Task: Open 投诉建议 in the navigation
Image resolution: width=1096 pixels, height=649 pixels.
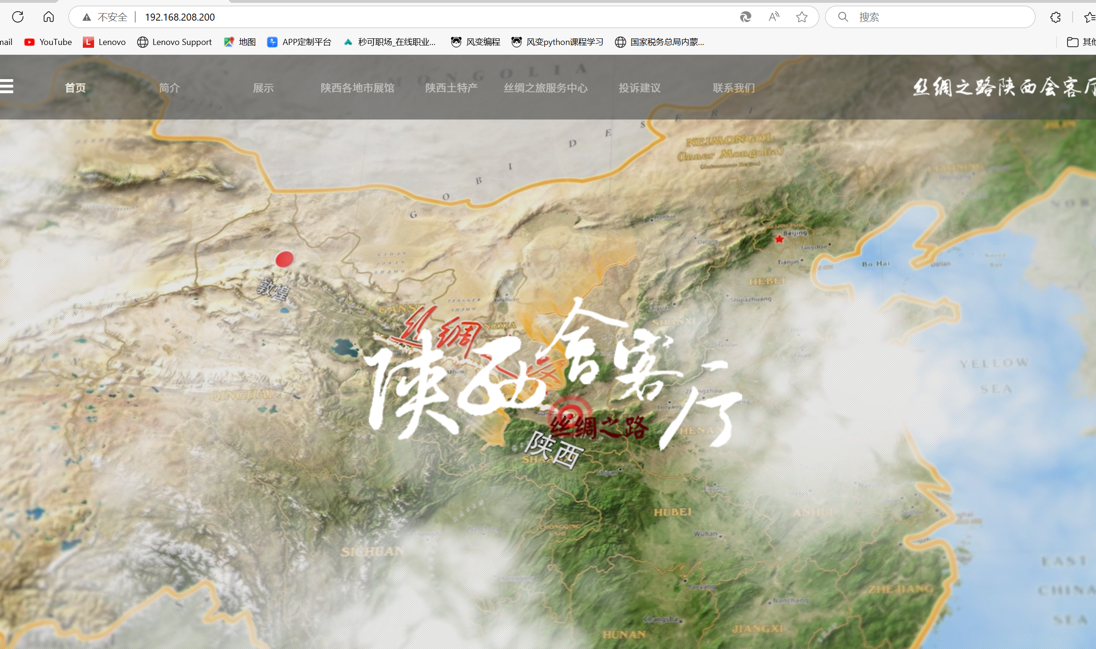Action: (640, 88)
